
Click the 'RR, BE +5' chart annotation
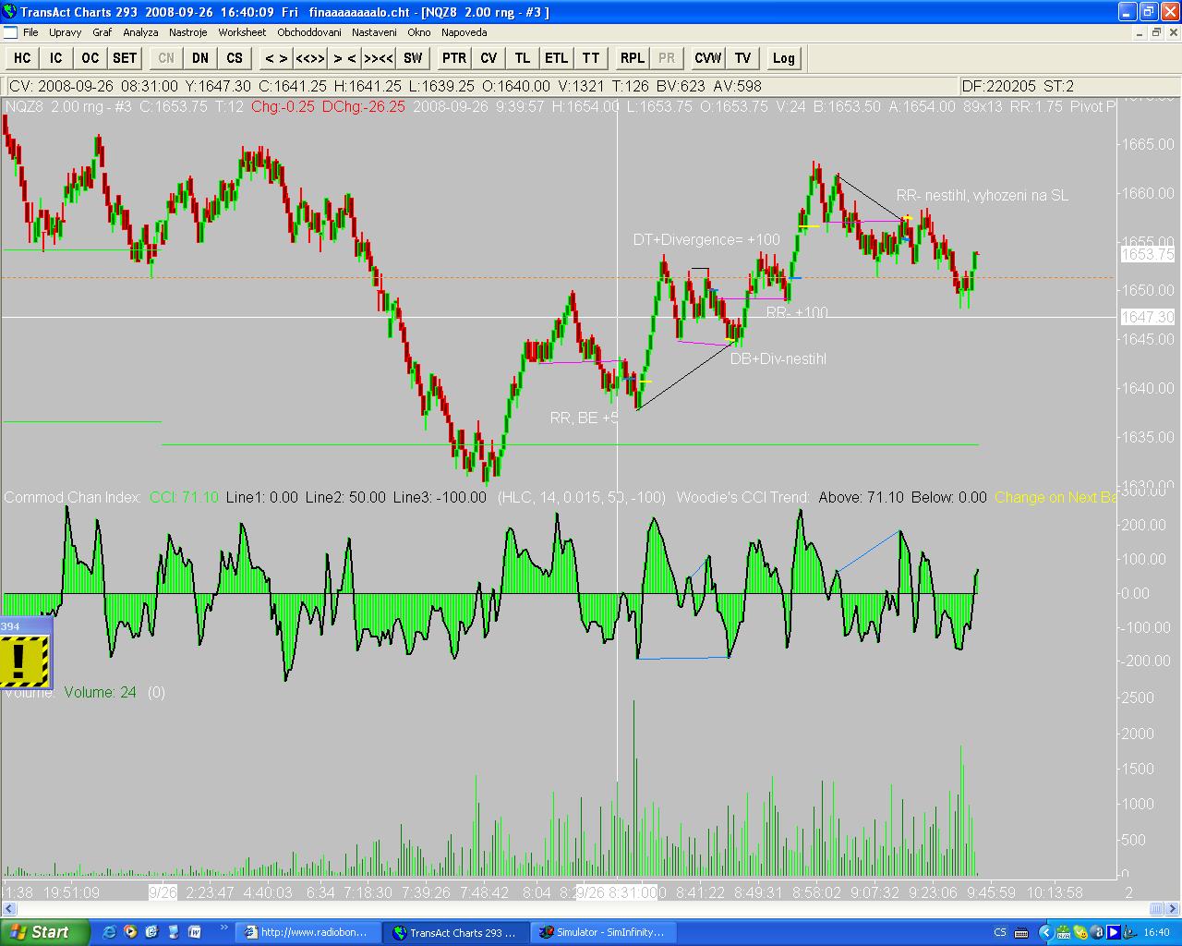tap(585, 418)
